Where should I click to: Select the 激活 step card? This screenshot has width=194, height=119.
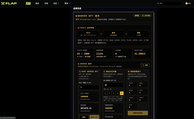pyautogui.click(x=113, y=34)
